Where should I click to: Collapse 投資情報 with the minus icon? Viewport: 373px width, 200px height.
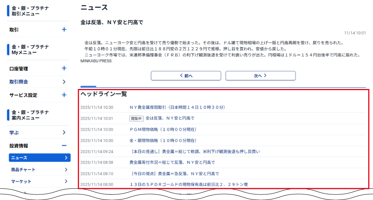64,146
